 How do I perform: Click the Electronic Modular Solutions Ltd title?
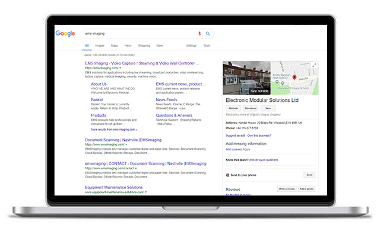click(262, 100)
